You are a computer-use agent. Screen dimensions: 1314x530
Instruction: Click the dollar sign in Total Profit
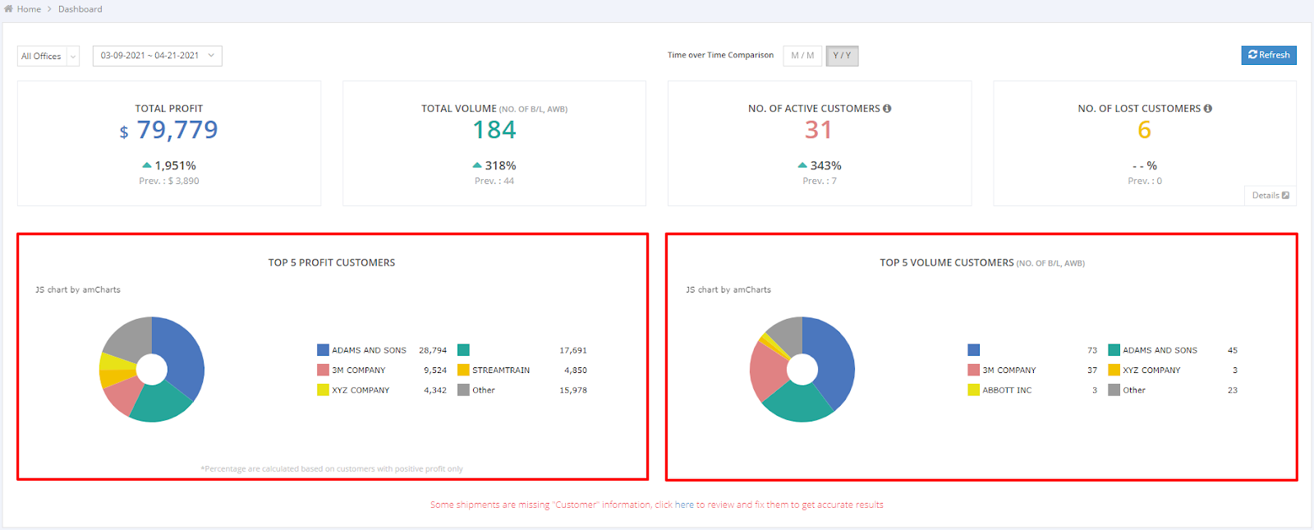[x=124, y=132]
